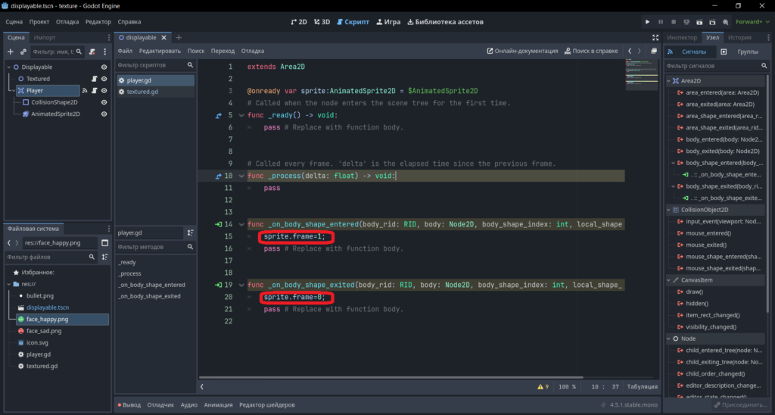Open Онлайн-документация link

[x=522, y=51]
